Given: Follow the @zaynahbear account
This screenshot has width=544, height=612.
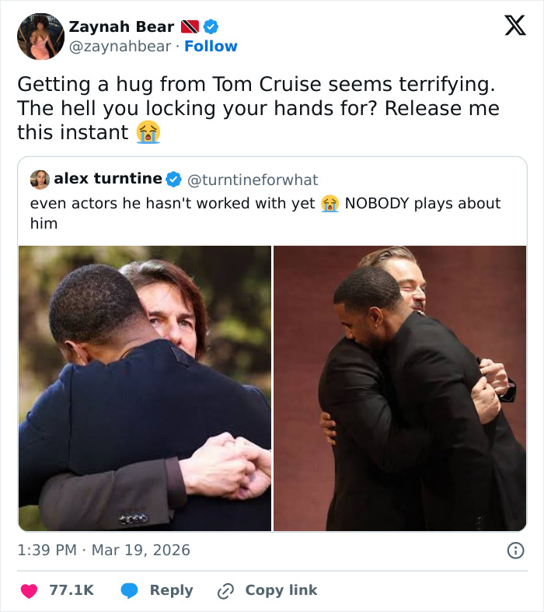Looking at the screenshot, I should tap(211, 47).
